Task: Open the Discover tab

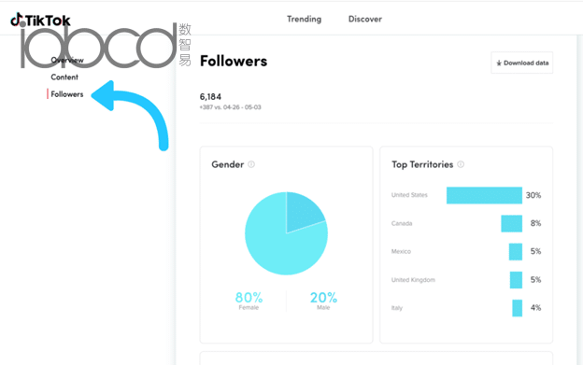Action: click(x=365, y=19)
